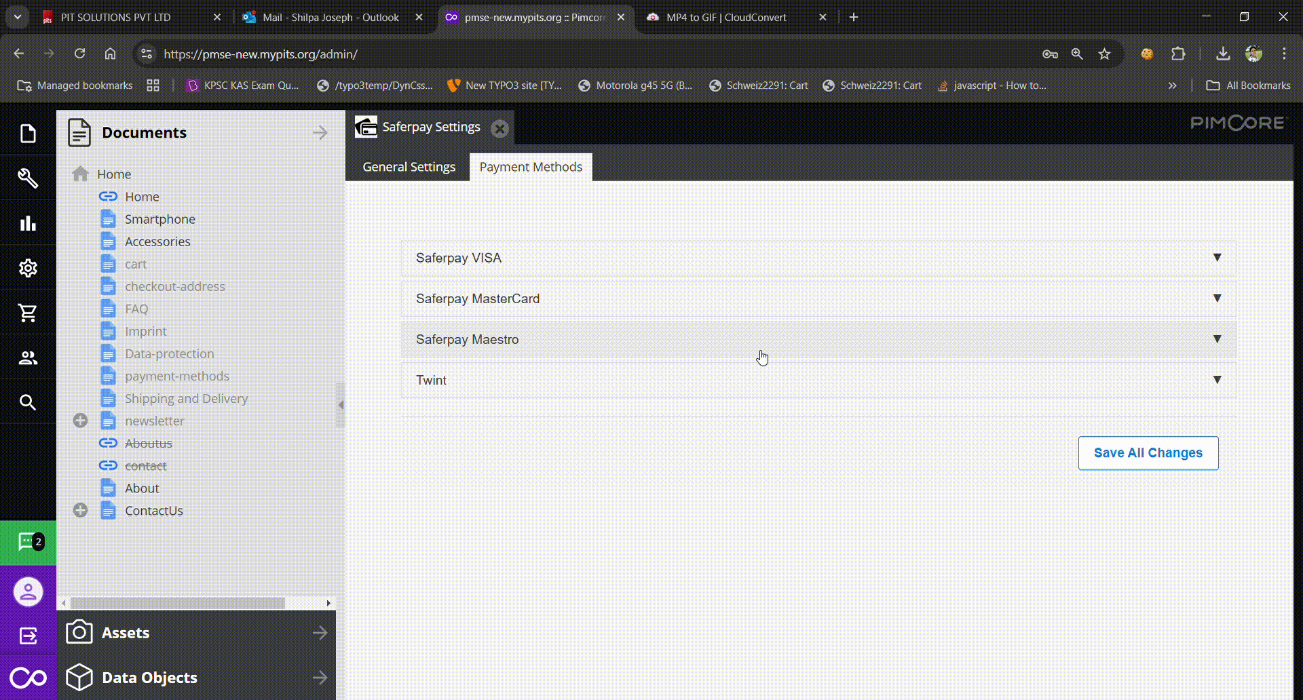Open New TYPO3 site bookmark
Image resolution: width=1303 pixels, height=700 pixels.
(505, 85)
